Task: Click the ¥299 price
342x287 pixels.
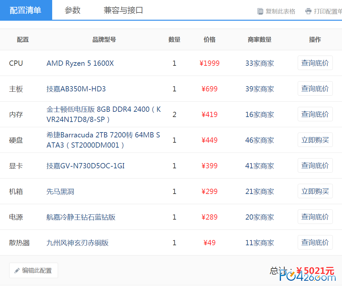Action: pos(209,192)
